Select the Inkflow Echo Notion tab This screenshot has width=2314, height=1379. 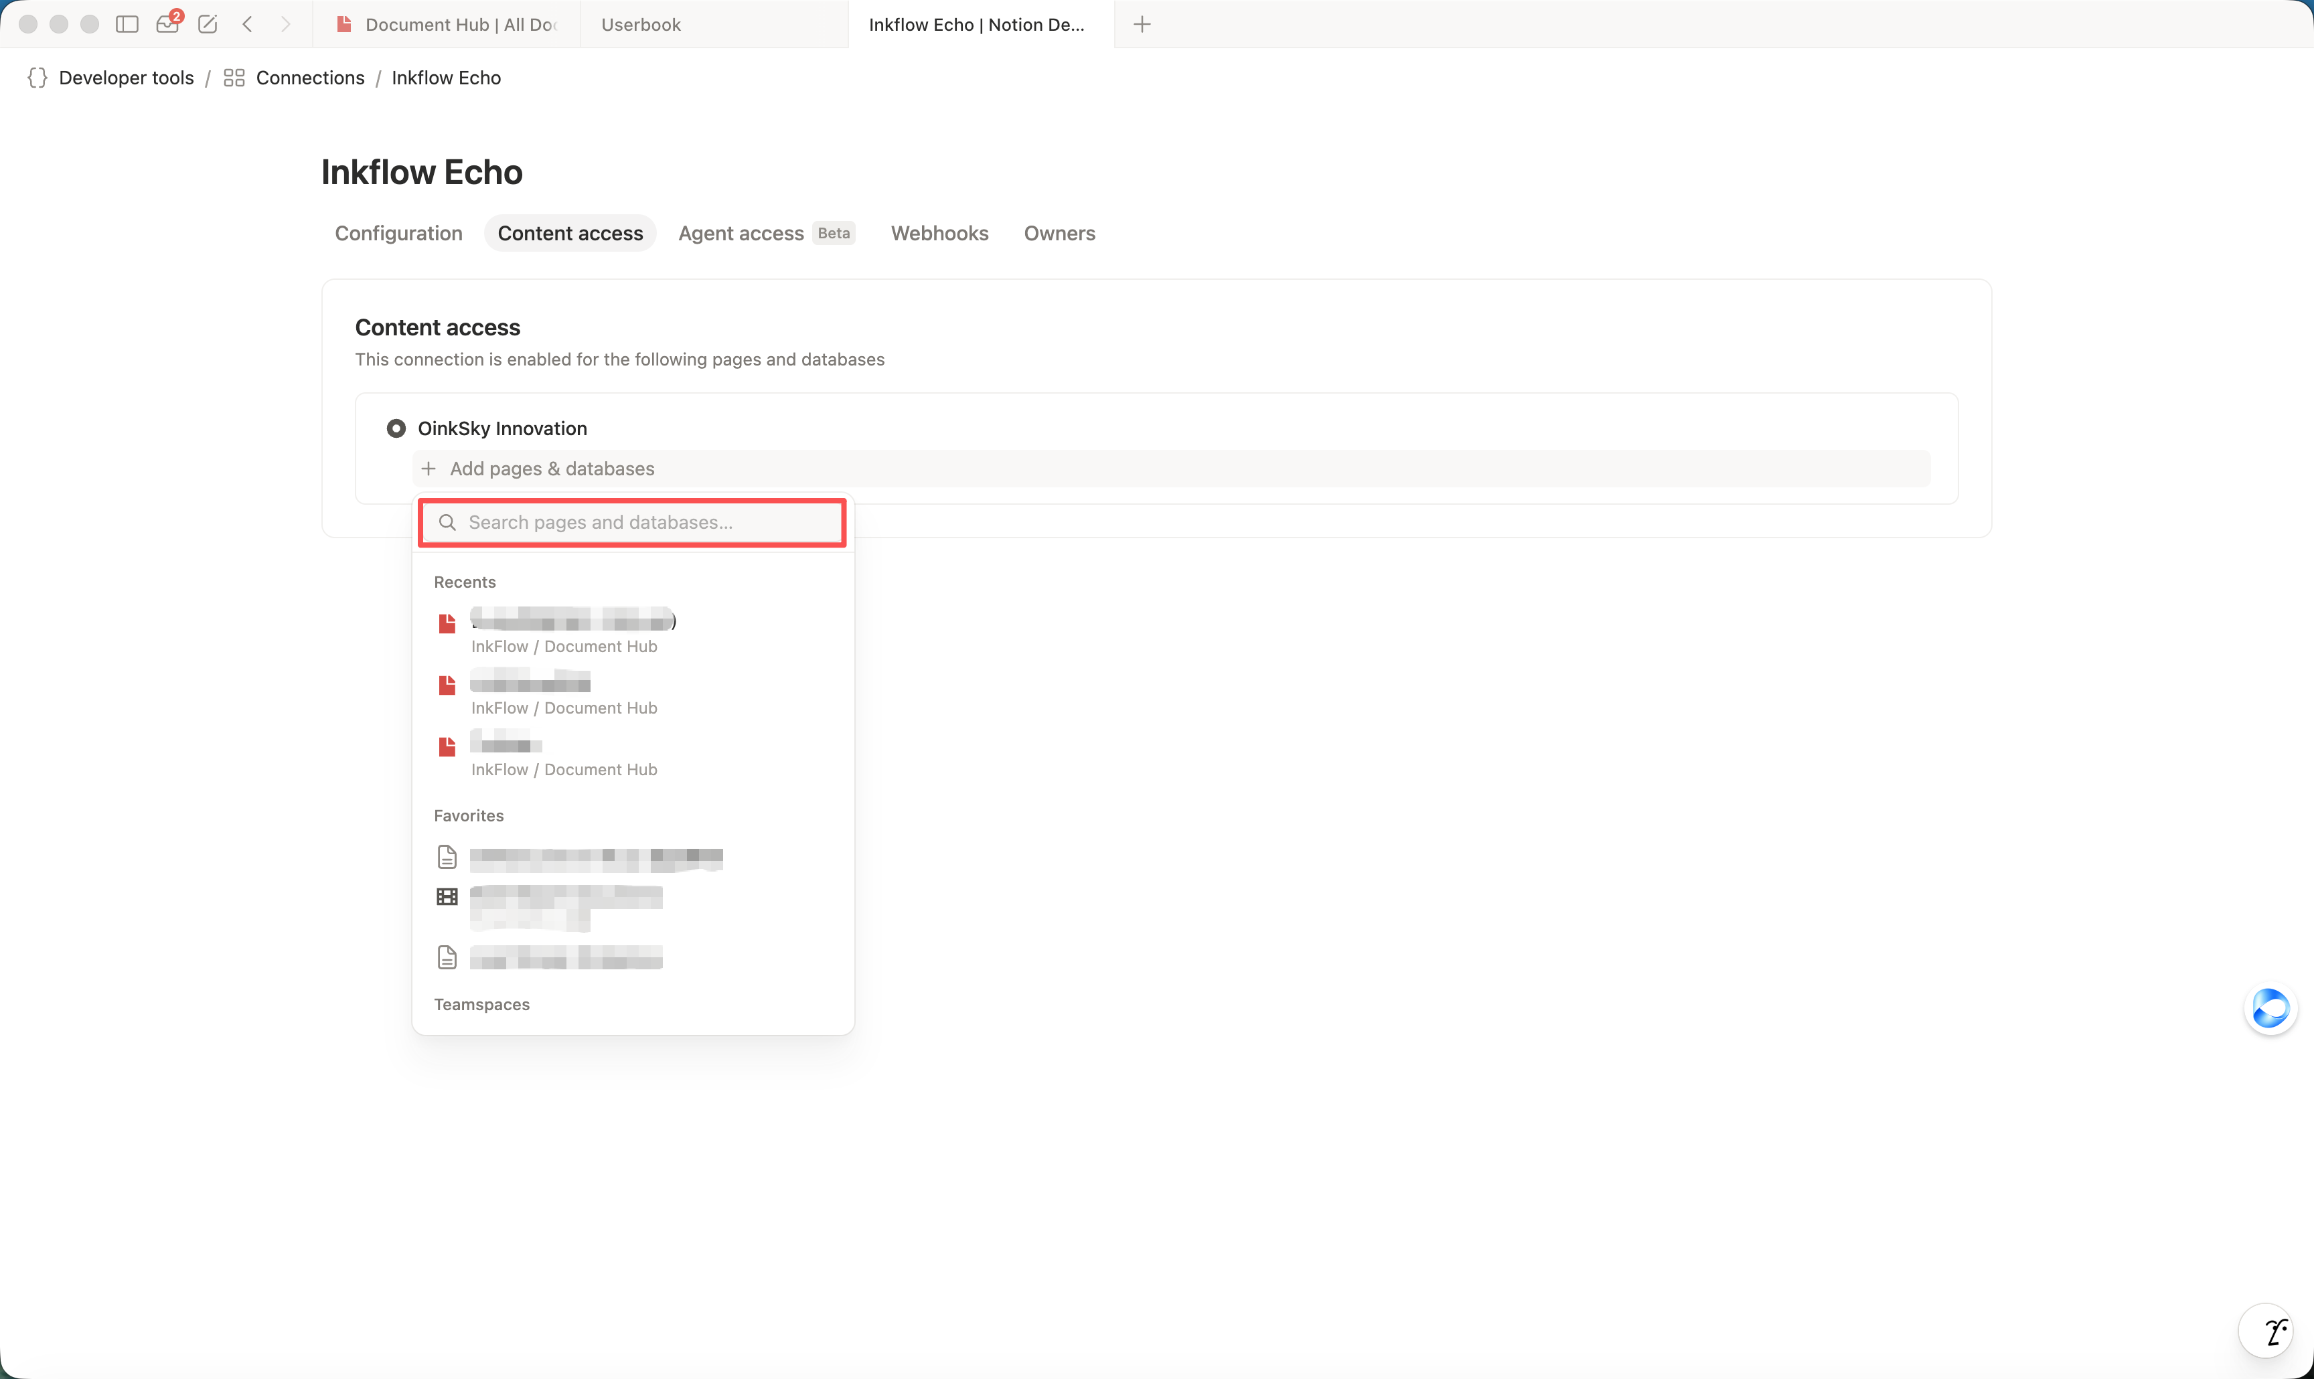coord(980,24)
